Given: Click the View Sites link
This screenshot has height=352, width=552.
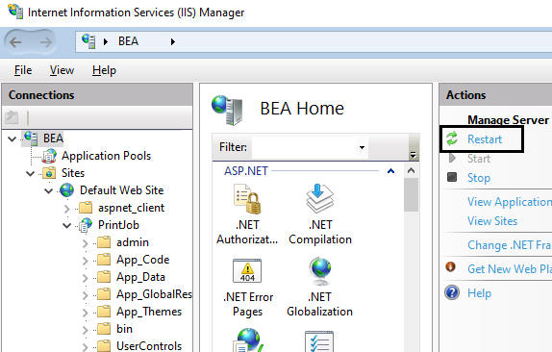Looking at the screenshot, I should (x=492, y=221).
